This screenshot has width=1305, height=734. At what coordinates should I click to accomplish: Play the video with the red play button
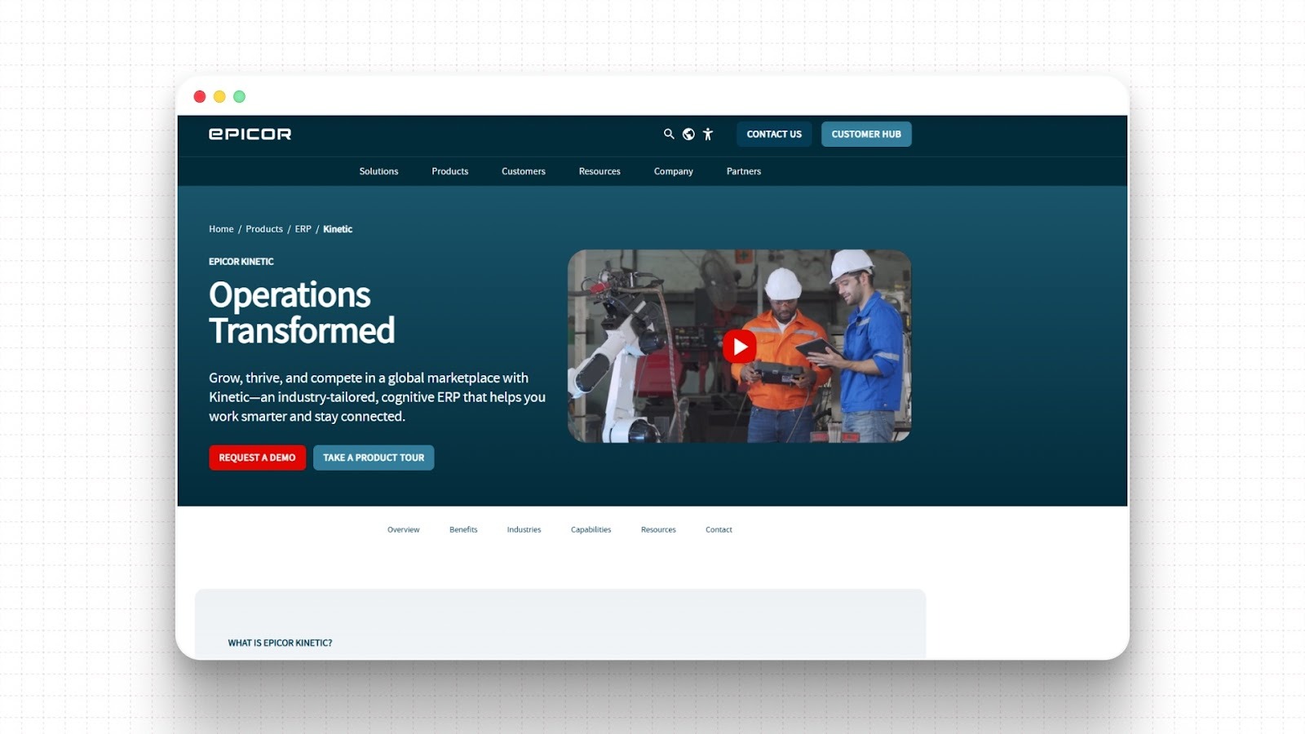click(x=739, y=347)
